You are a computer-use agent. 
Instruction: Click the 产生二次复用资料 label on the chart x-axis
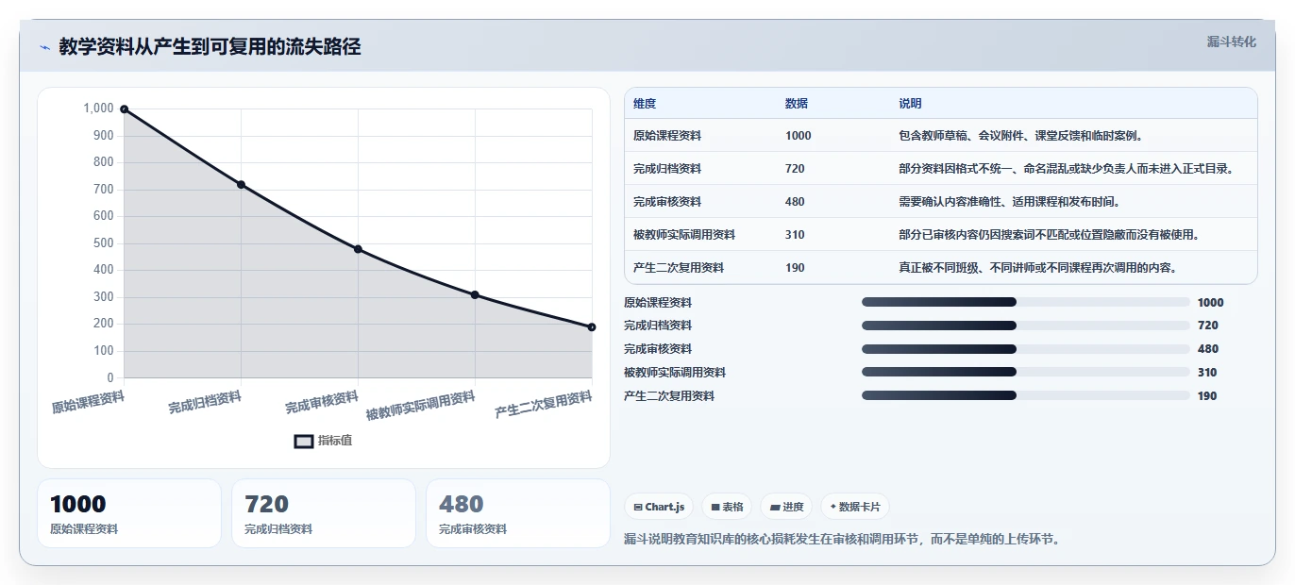click(x=544, y=406)
